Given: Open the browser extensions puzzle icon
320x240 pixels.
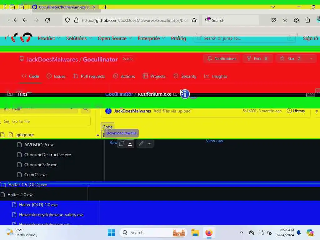Looking at the screenshot, I should (x=307, y=20).
